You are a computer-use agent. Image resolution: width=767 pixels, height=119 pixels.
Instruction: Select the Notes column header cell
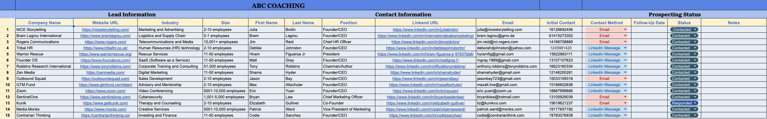[x=733, y=22]
